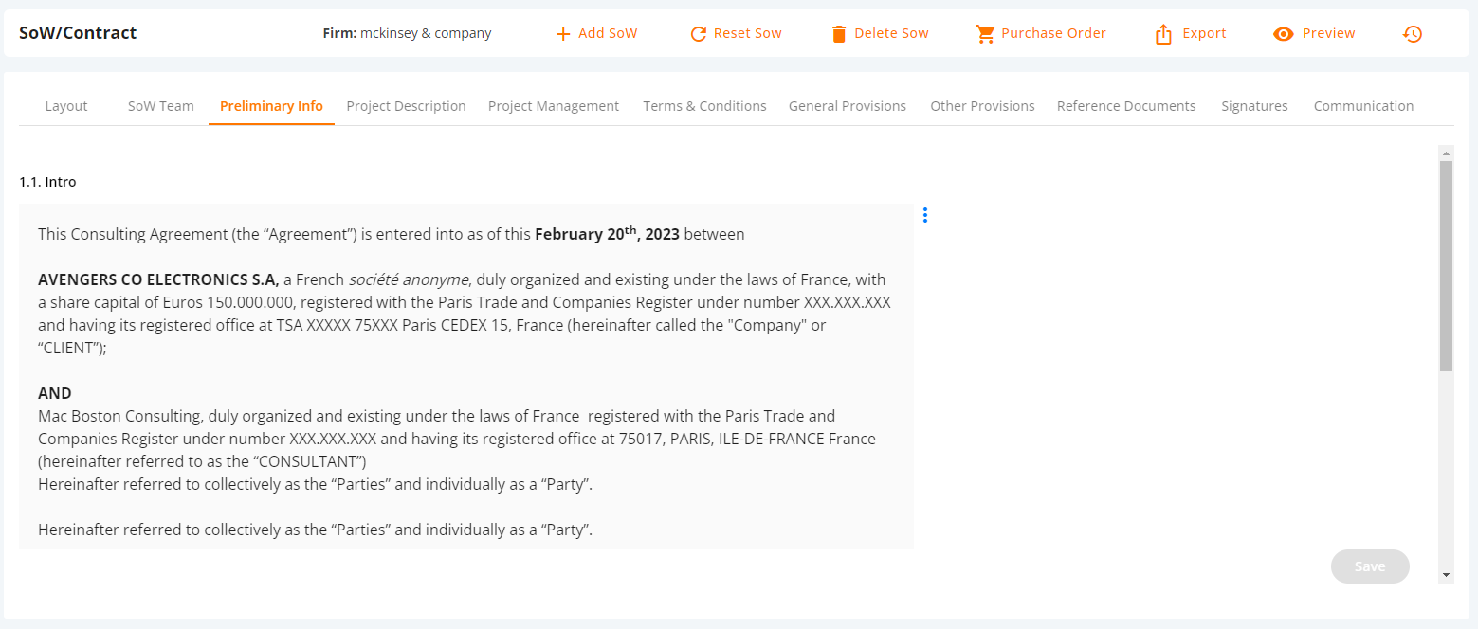Open the three-dot menu beside the Intro section

tap(925, 215)
